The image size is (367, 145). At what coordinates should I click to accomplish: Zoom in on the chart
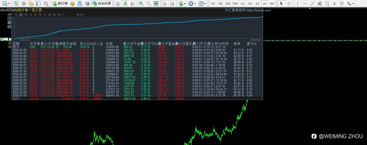pyautogui.click(x=141, y=3)
